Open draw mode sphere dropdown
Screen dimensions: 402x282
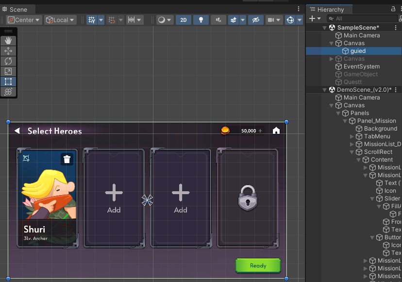pyautogui.click(x=164, y=20)
